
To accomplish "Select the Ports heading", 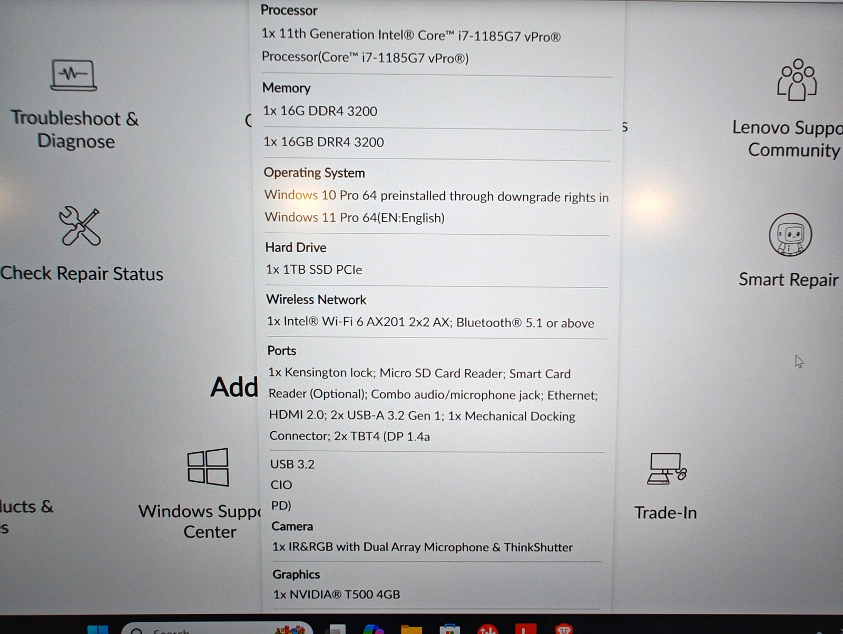I will 282,351.
